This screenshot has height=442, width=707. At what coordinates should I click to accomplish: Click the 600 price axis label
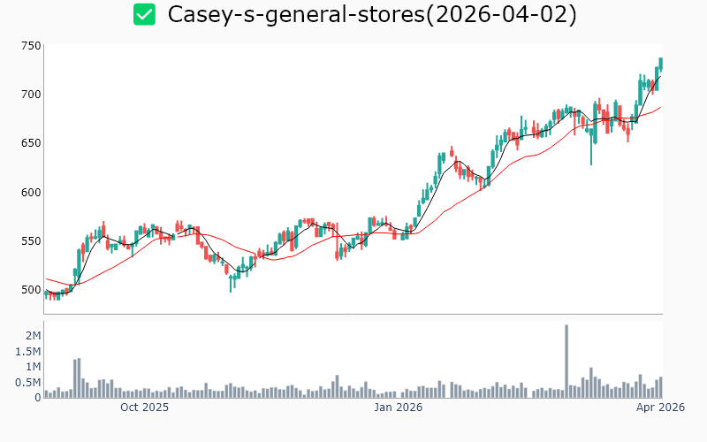[32, 193]
